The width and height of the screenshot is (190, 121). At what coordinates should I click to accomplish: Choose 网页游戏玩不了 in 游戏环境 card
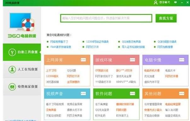tap(104, 76)
